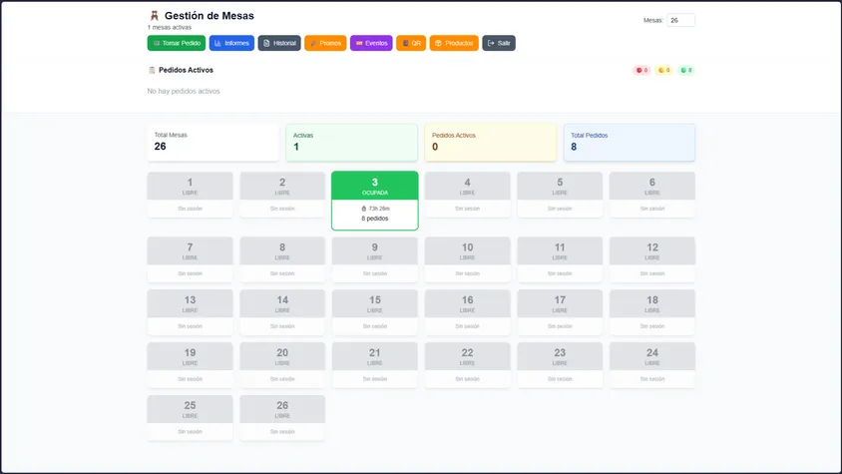This screenshot has width=842, height=474.
Task: Select free table 19
Action: [191, 365]
